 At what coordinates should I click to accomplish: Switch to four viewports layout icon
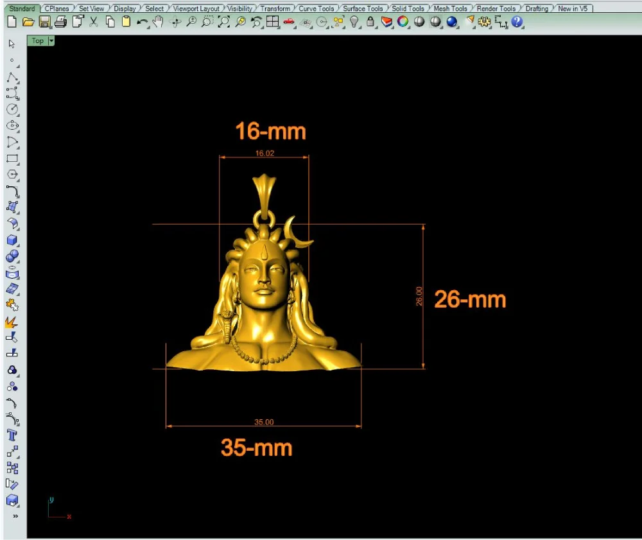[272, 22]
